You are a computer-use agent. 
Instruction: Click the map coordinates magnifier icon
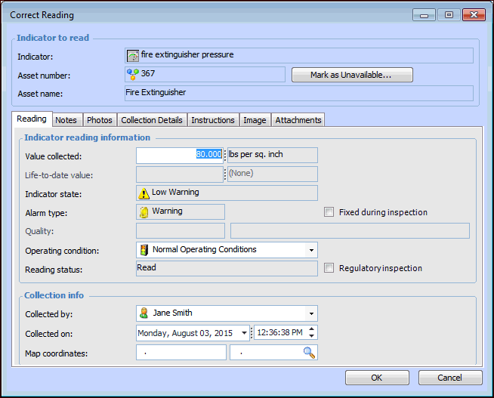[x=309, y=353]
